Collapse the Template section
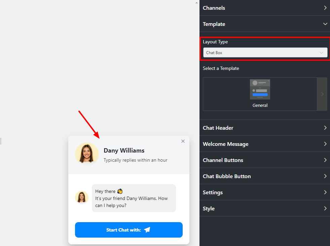This screenshot has width=330, height=246. 264,24
